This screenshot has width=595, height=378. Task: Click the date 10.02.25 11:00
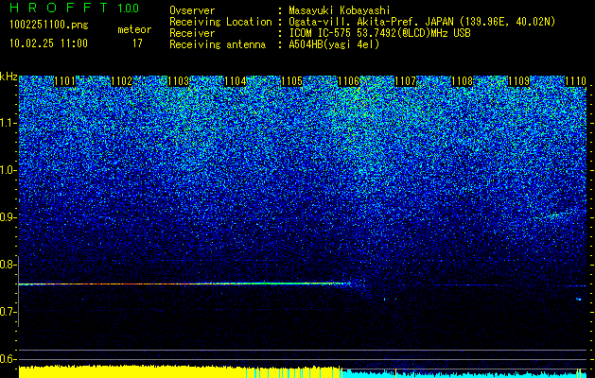[x=48, y=43]
